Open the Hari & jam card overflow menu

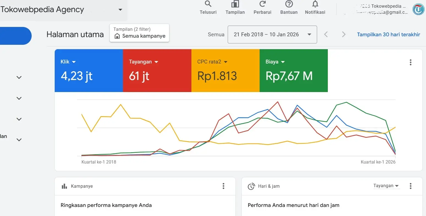[x=411, y=186]
